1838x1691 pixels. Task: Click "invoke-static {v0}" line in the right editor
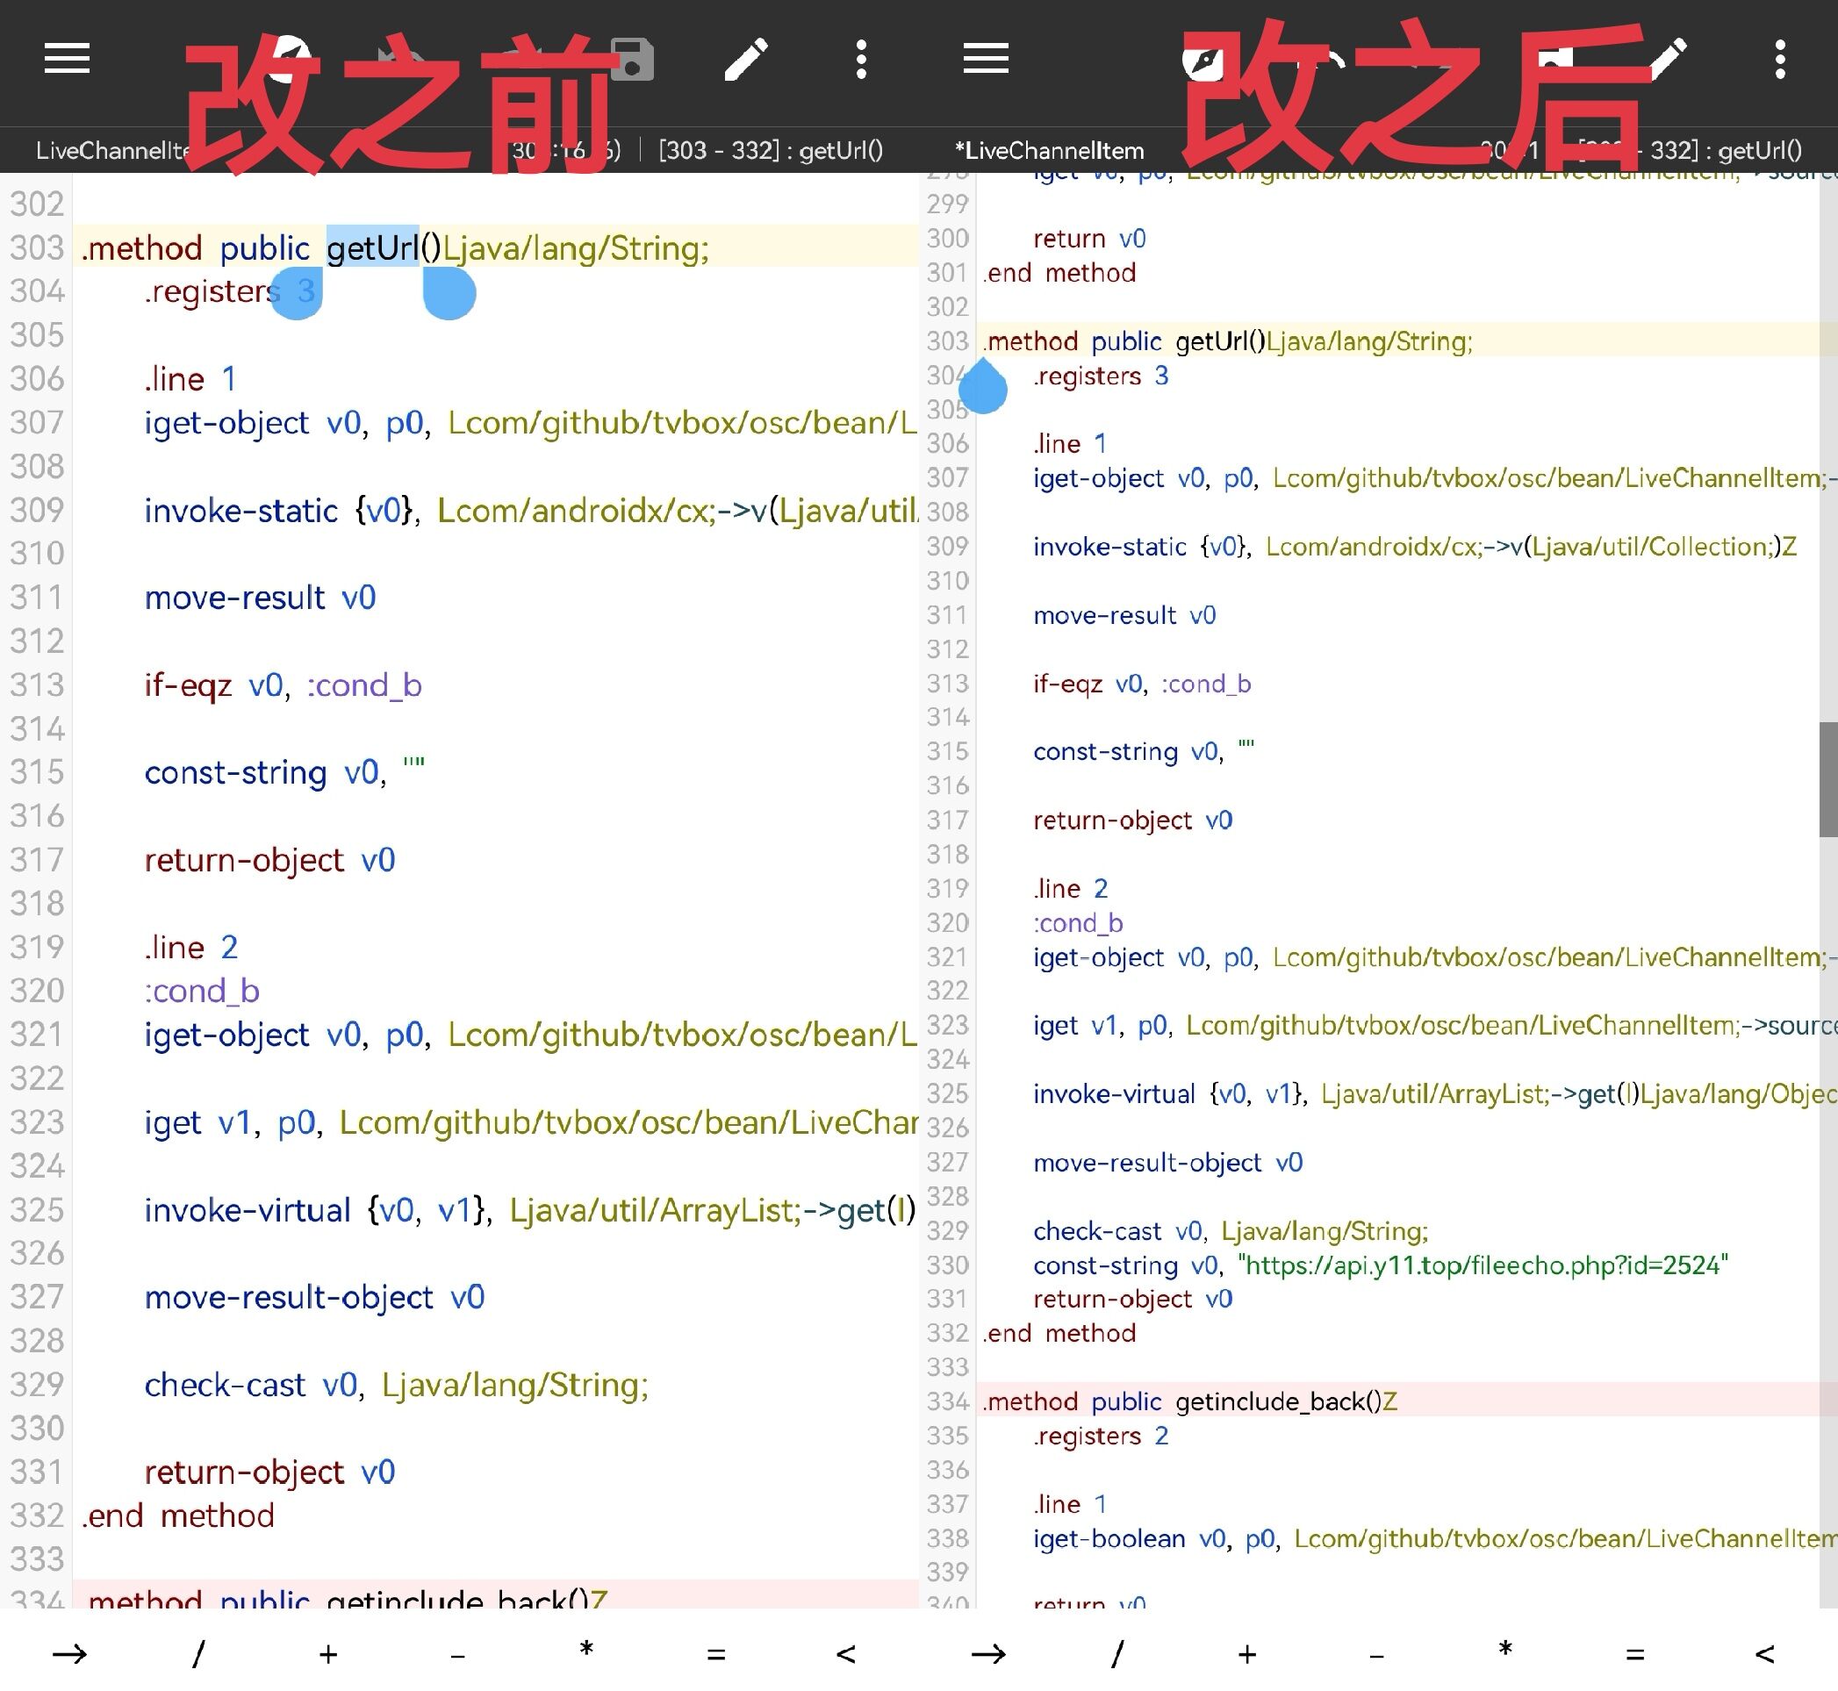1415,547
